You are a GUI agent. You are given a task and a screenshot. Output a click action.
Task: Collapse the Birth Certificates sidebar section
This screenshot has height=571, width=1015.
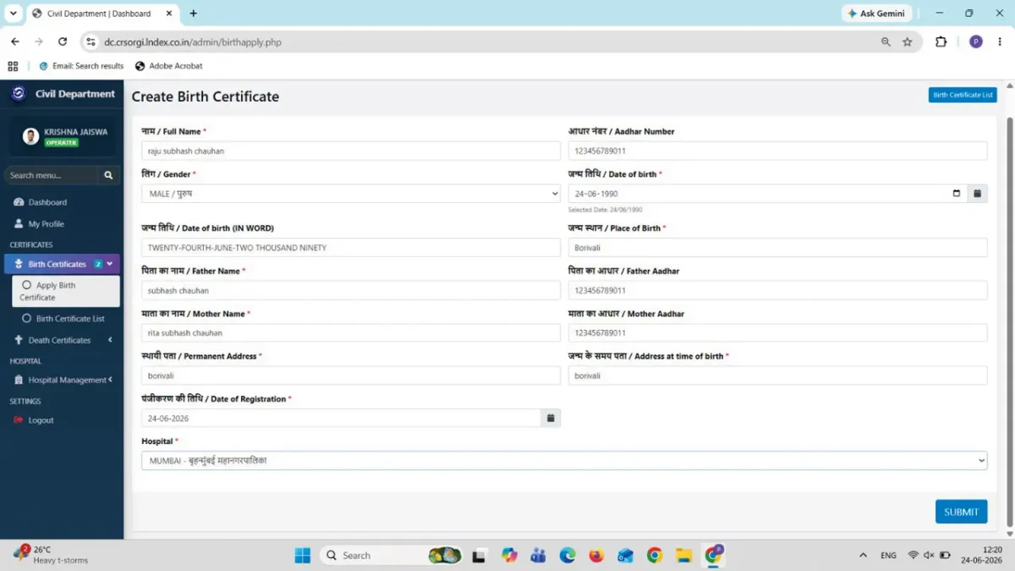coord(62,264)
